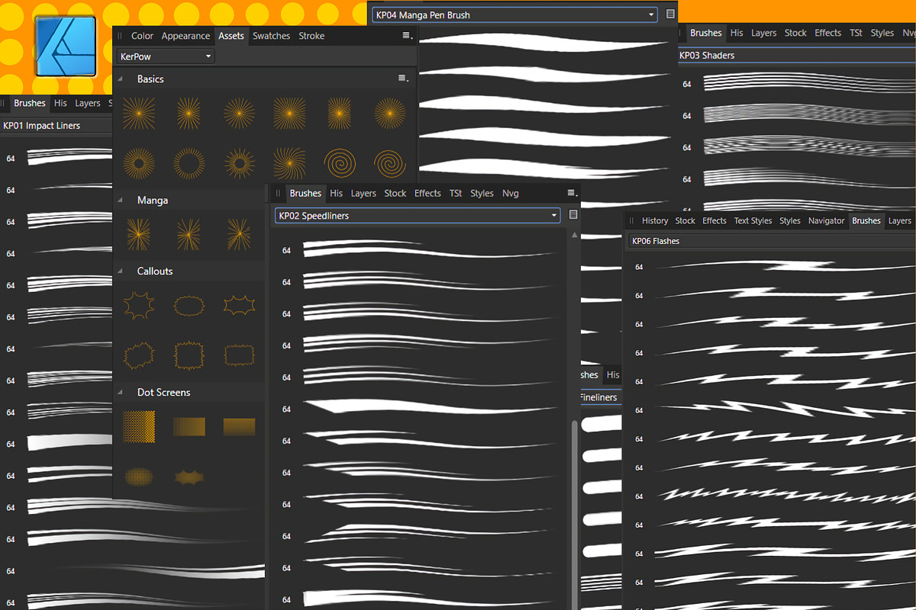Select the Assets tab
Viewport: 916px width, 610px height.
pyautogui.click(x=231, y=36)
